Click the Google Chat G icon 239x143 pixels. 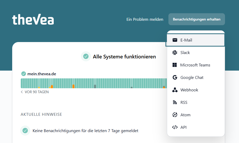click(x=175, y=77)
